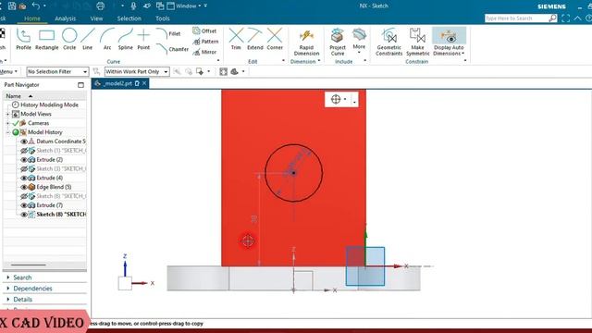Expand the Dependencies section
The width and height of the screenshot is (592, 333).
8,289
